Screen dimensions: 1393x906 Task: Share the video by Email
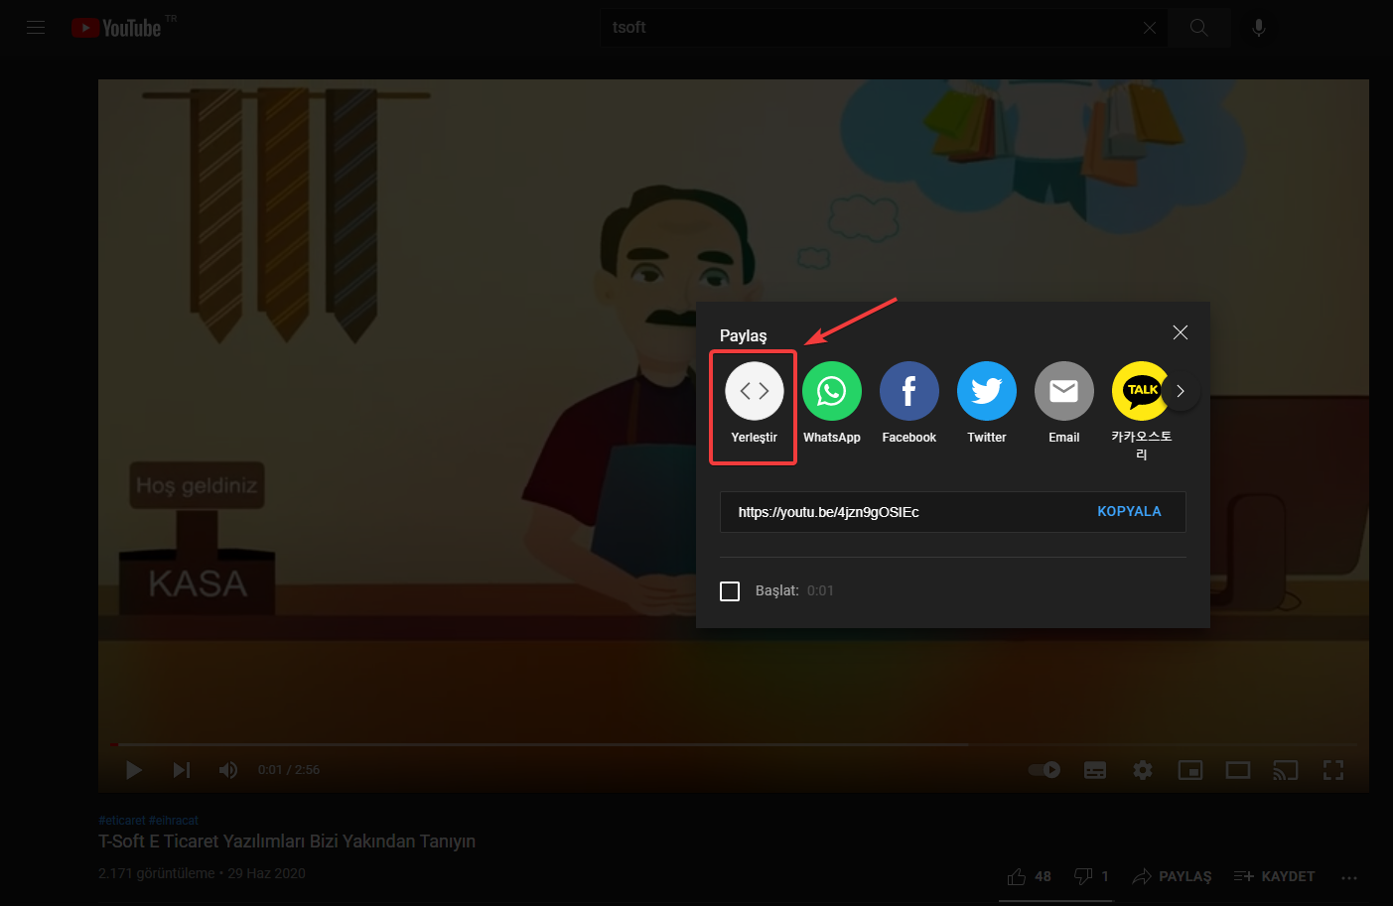pyautogui.click(x=1064, y=404)
